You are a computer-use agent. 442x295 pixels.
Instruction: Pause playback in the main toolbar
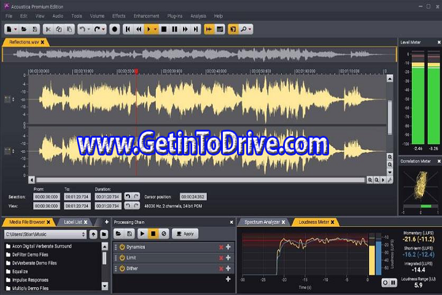click(174, 29)
